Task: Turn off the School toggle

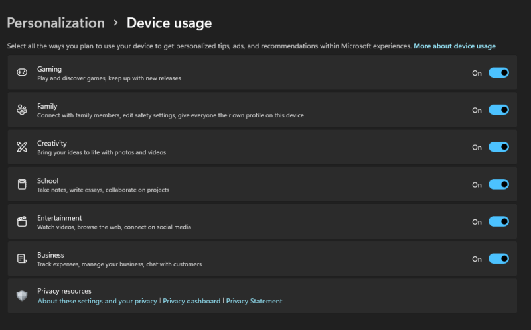Action: (498, 184)
